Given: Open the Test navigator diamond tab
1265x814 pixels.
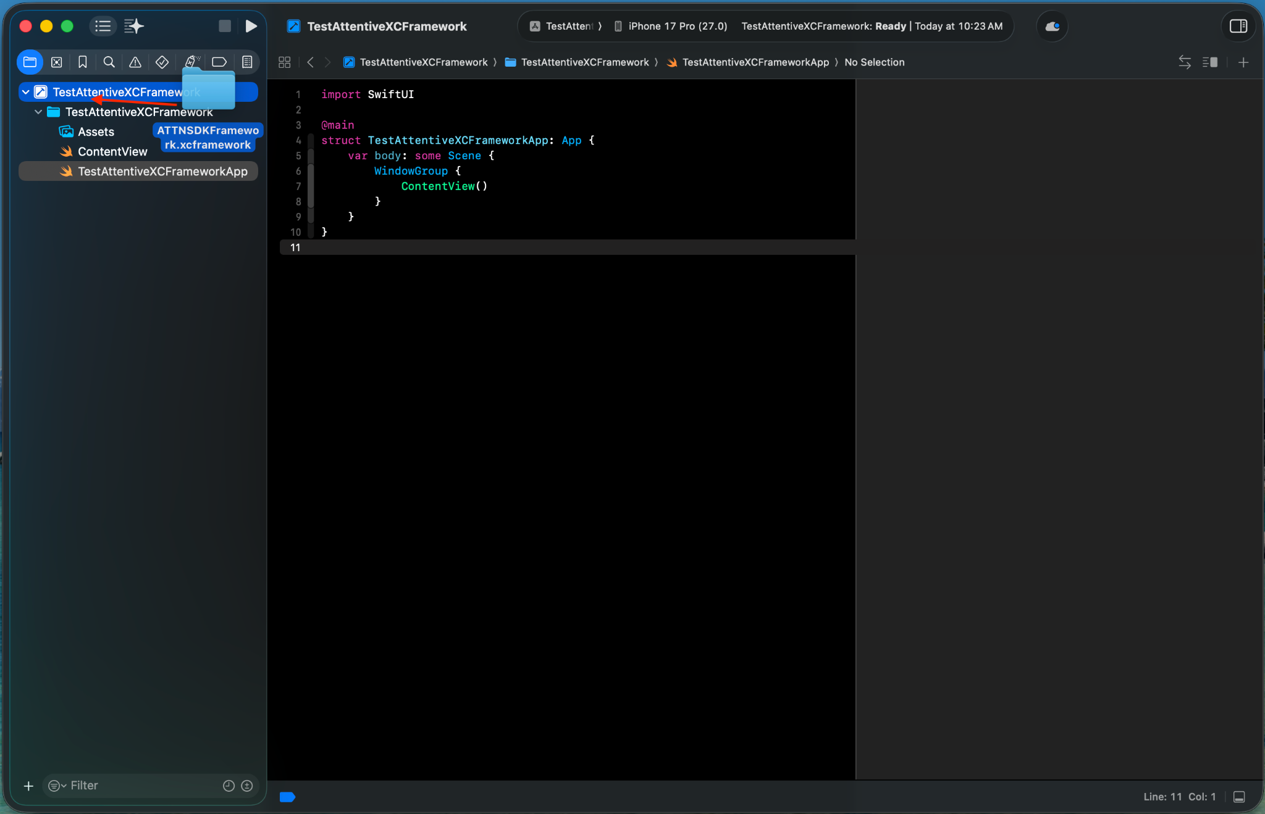Looking at the screenshot, I should pyautogui.click(x=162, y=62).
